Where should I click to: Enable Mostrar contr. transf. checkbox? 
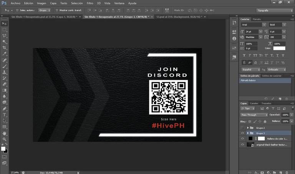[57, 10]
